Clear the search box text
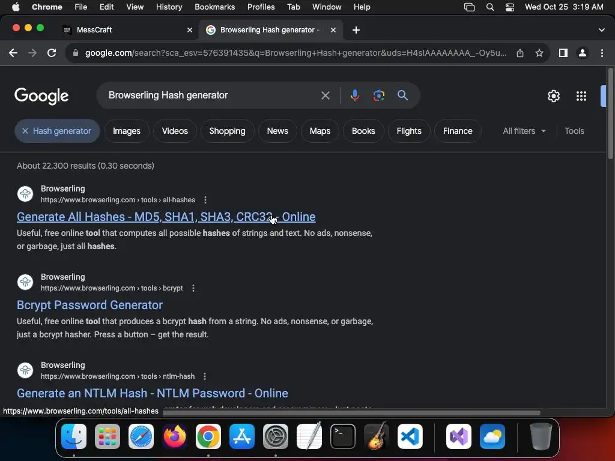Screen dimensions: 615x461 point(326,95)
